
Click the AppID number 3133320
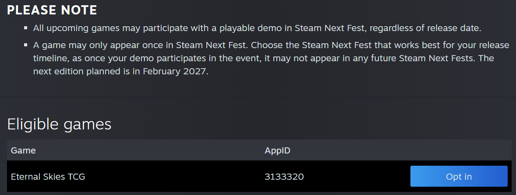click(x=284, y=177)
